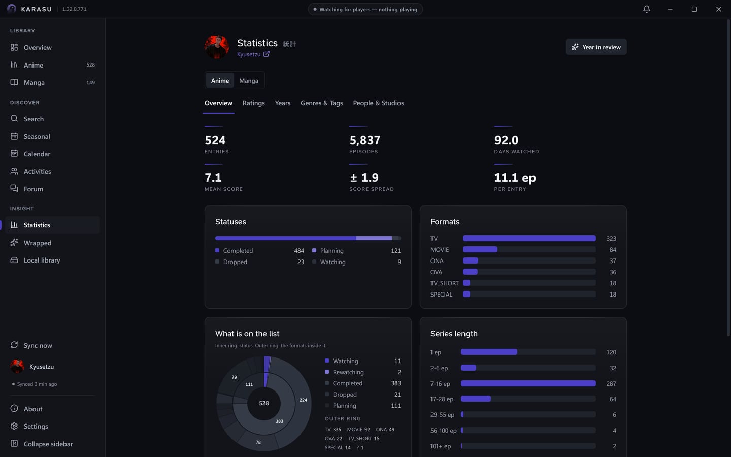Open the Settings gear icon

tap(14, 426)
